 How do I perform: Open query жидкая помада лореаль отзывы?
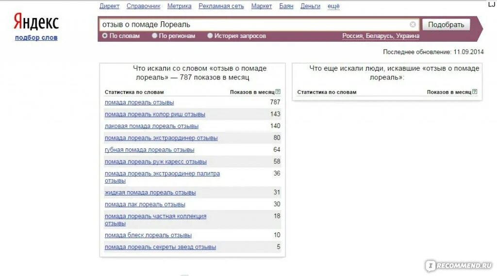click(150, 193)
